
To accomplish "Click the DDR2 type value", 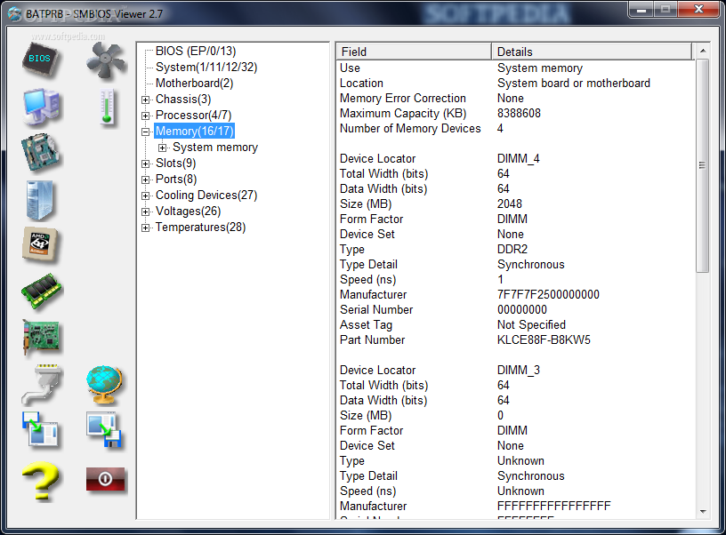I will 512,249.
